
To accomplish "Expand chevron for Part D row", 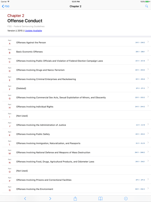I will pyautogui.click(x=148, y=69).
